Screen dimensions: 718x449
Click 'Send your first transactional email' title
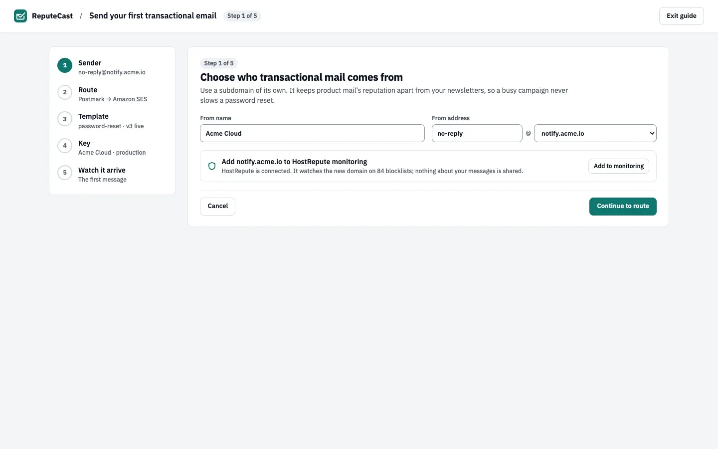click(x=153, y=15)
